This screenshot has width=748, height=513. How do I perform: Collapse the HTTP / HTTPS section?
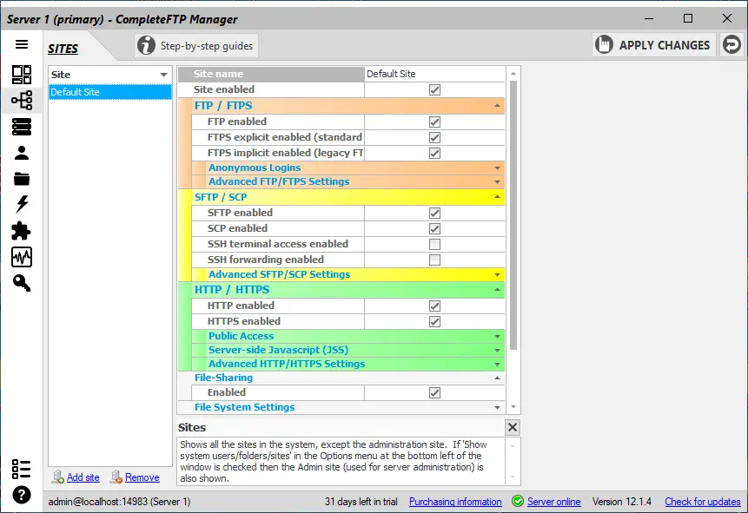pos(497,290)
